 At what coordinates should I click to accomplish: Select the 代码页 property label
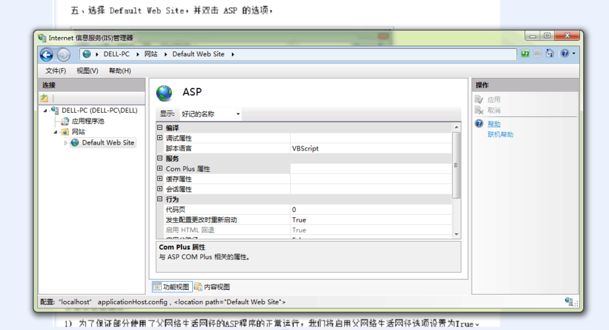click(176, 209)
